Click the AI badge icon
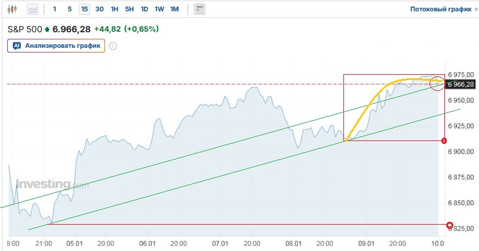This screenshot has height=251, width=479. (x=17, y=45)
